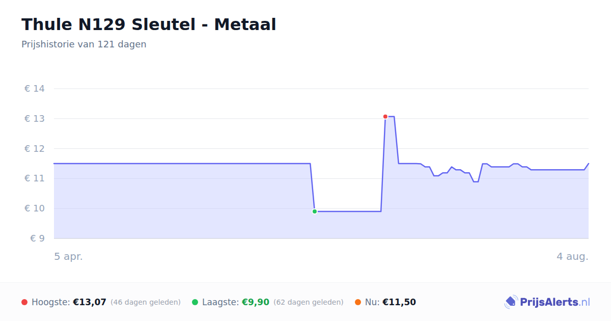The image size is (611, 321).
Task: Click the € 11 axis label
Action: (x=35, y=178)
